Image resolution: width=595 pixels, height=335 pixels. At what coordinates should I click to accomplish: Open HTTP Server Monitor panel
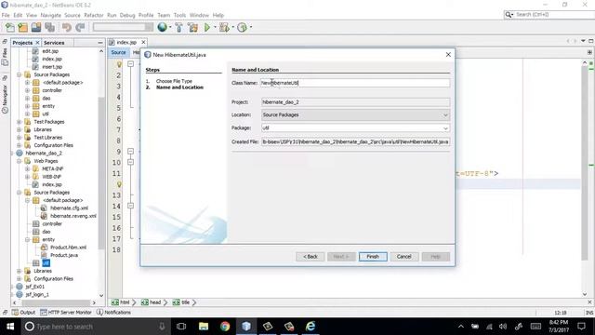click(66, 313)
